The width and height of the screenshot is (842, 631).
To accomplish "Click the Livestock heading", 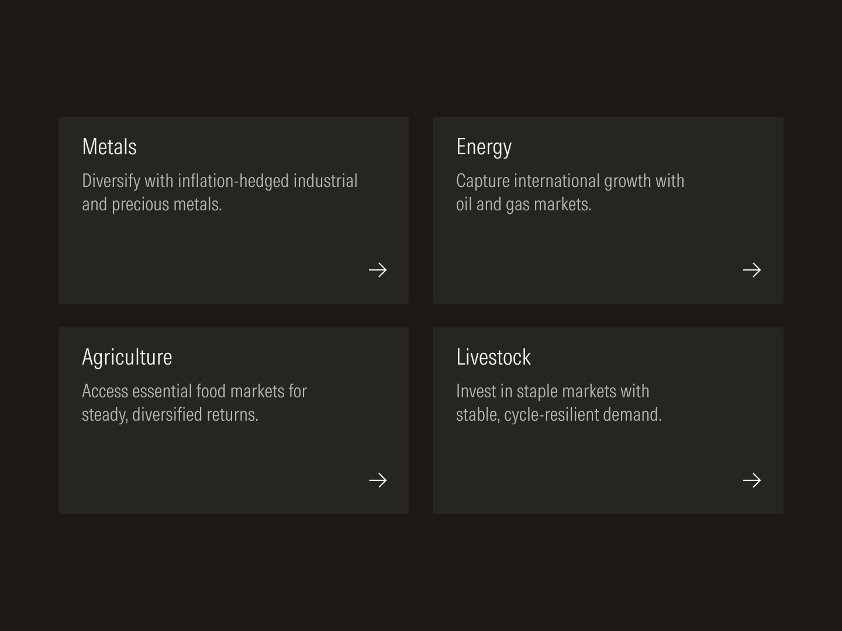I will 494,357.
